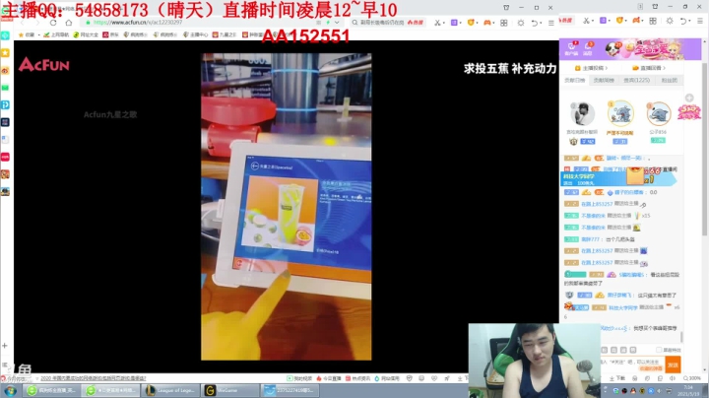The image size is (709, 398).
Task: Open the scissors screenshot tool
Action: coord(437,23)
